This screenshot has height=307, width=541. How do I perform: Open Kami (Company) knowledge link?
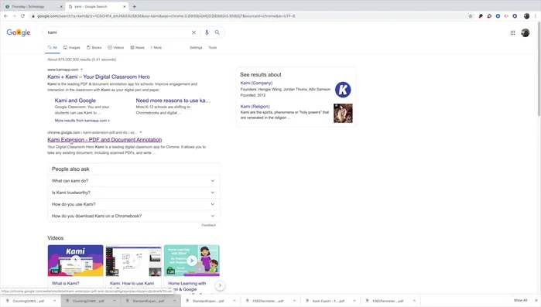click(256, 83)
